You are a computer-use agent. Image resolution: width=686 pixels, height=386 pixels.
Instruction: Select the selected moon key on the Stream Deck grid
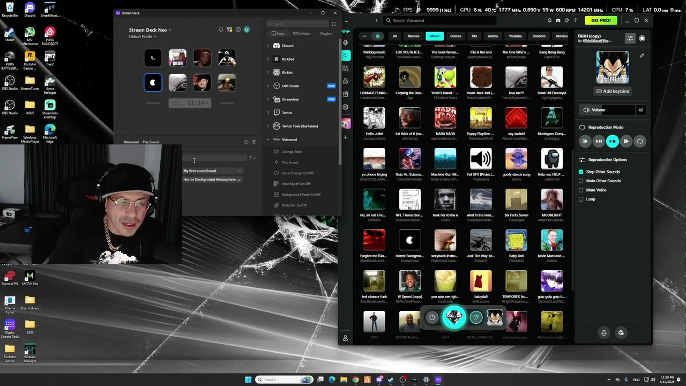153,83
